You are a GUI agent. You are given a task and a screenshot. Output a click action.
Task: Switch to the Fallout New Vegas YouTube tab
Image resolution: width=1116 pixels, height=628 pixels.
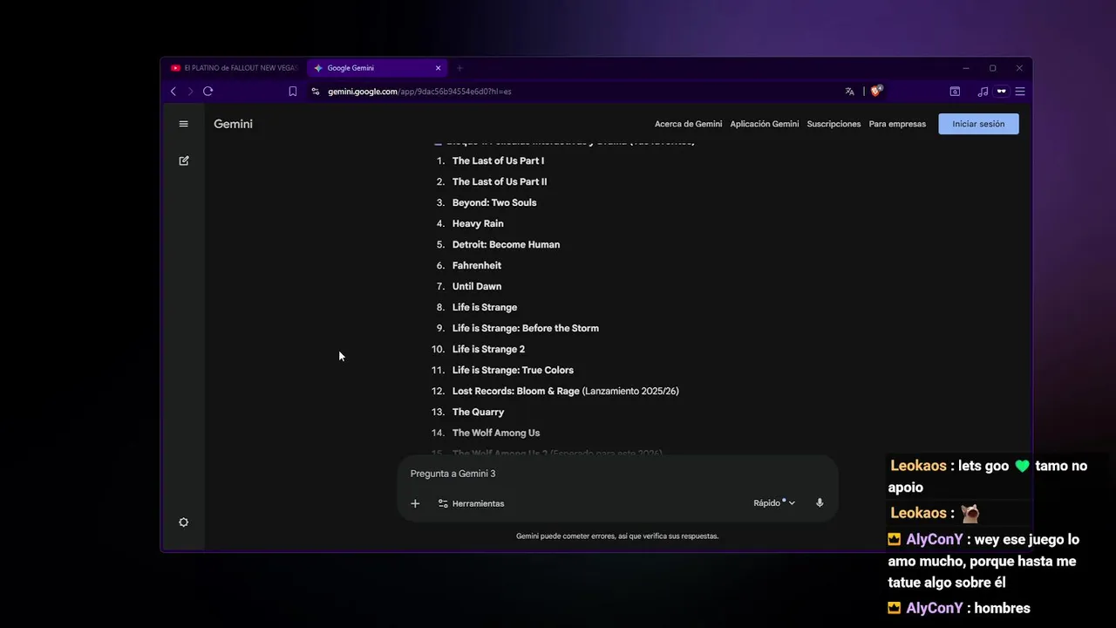(234, 68)
